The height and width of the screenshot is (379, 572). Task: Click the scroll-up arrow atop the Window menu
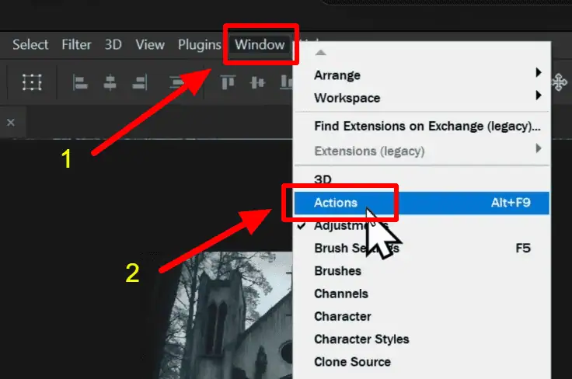click(320, 52)
